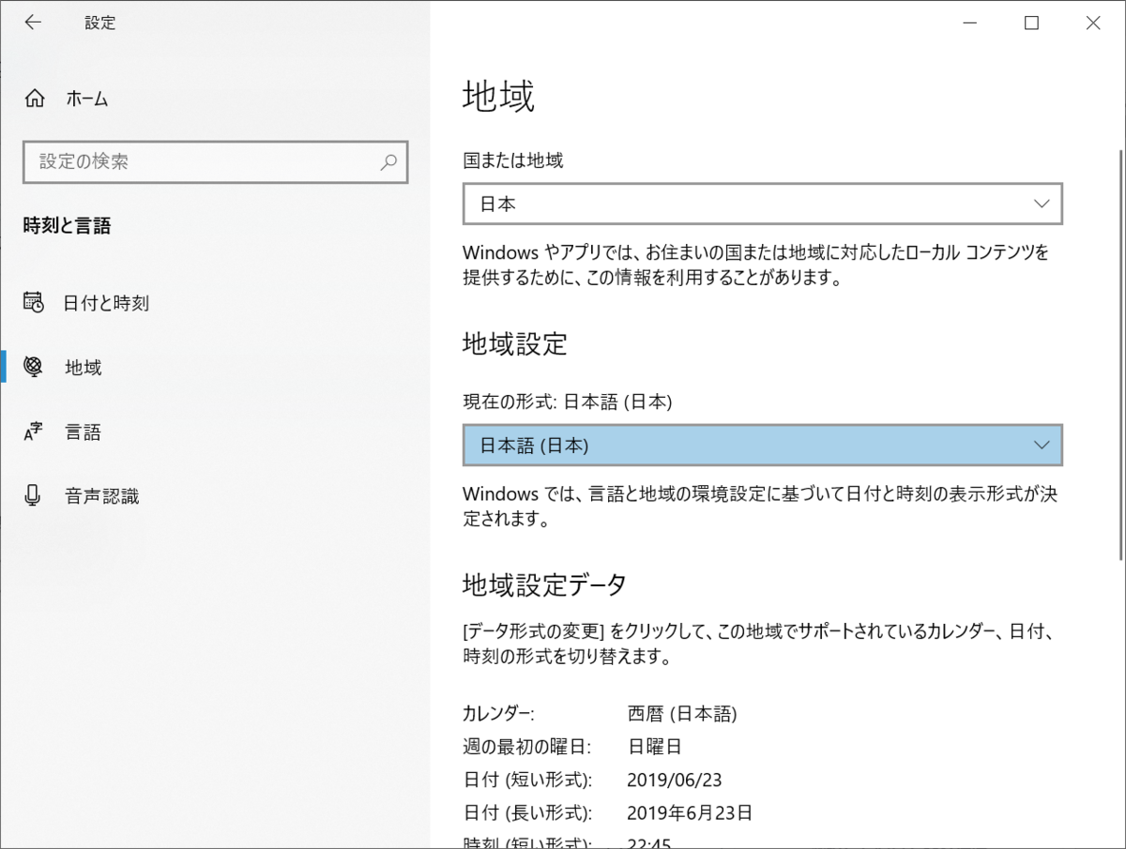
Task: Maximize the 設定 window
Action: [x=1031, y=23]
